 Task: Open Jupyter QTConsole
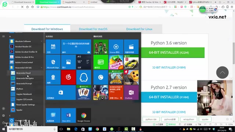25,99
